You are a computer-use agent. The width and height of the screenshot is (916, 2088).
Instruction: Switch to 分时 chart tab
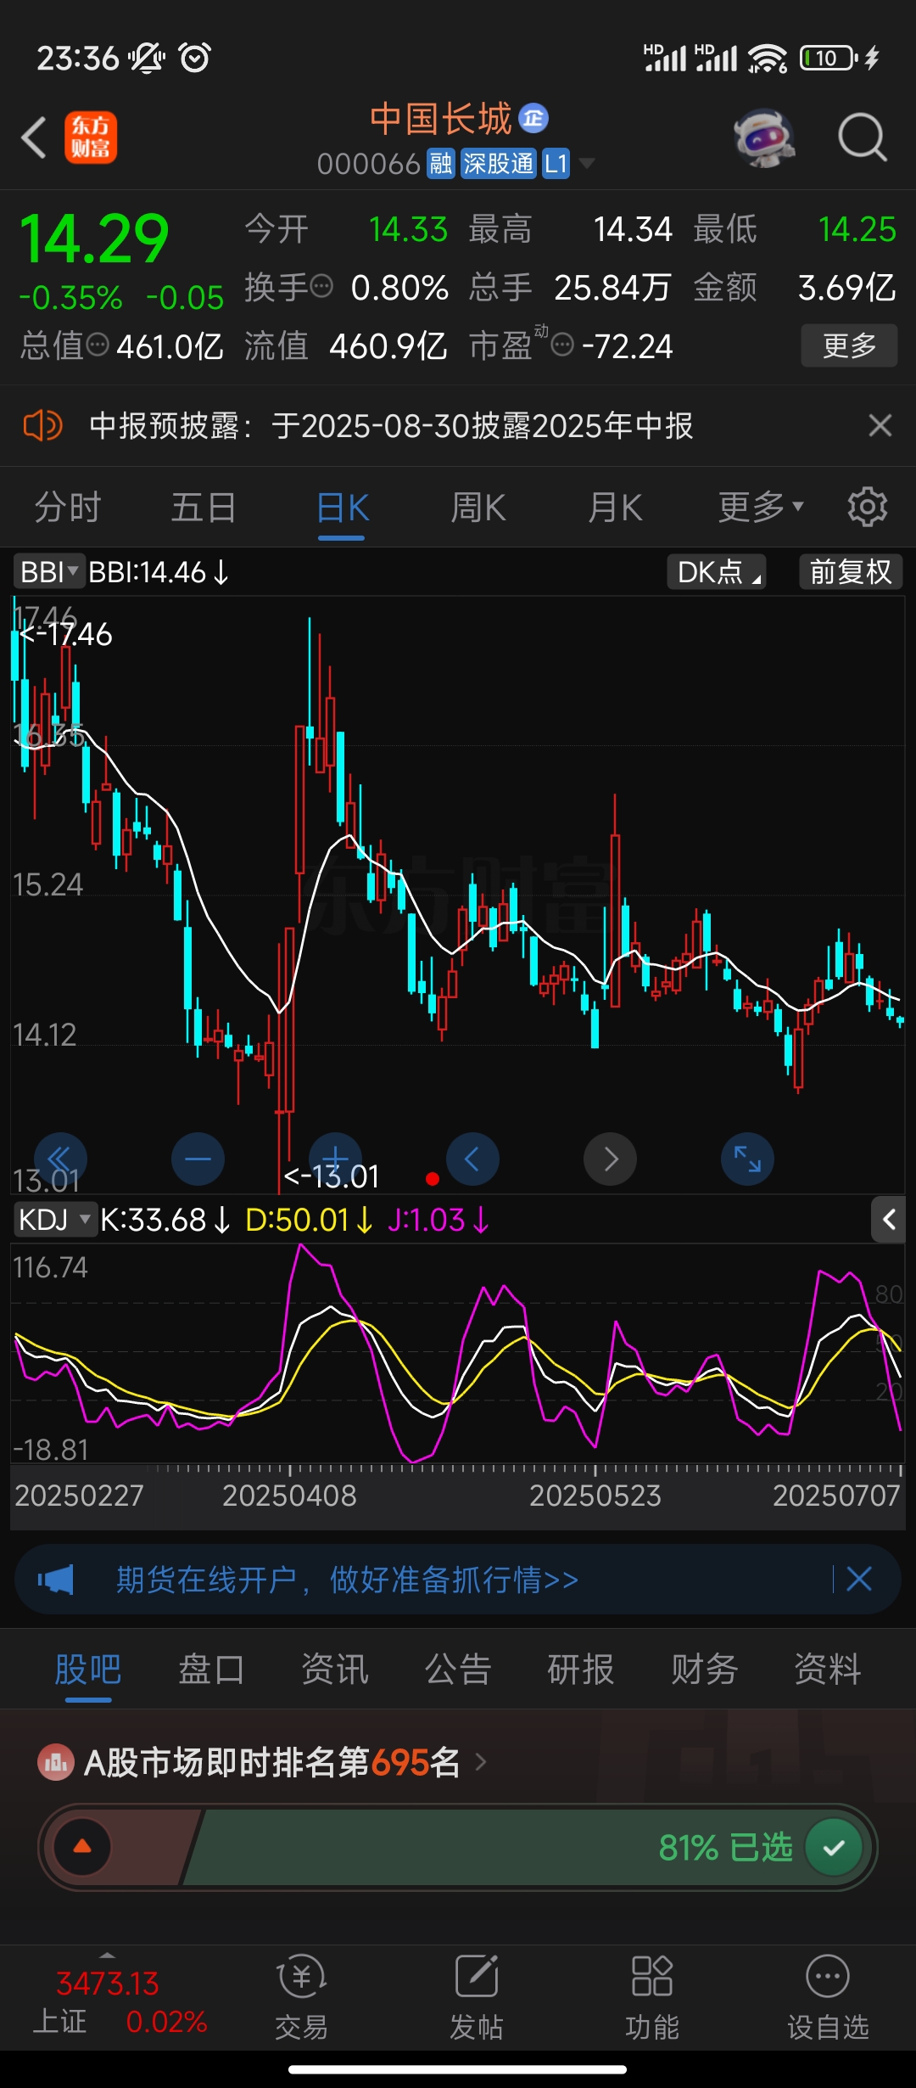(68, 508)
